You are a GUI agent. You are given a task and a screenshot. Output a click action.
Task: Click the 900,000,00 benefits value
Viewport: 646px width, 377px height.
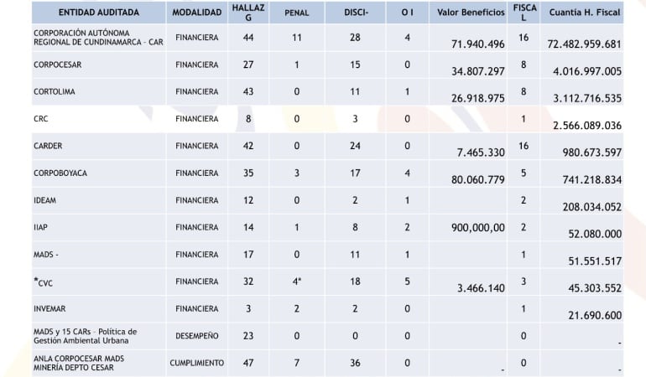click(471, 227)
